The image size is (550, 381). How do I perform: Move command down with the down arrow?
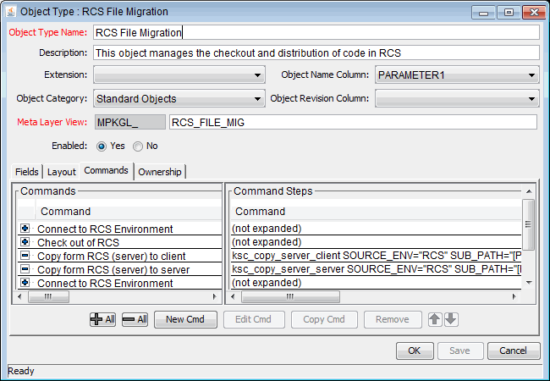[x=451, y=319]
